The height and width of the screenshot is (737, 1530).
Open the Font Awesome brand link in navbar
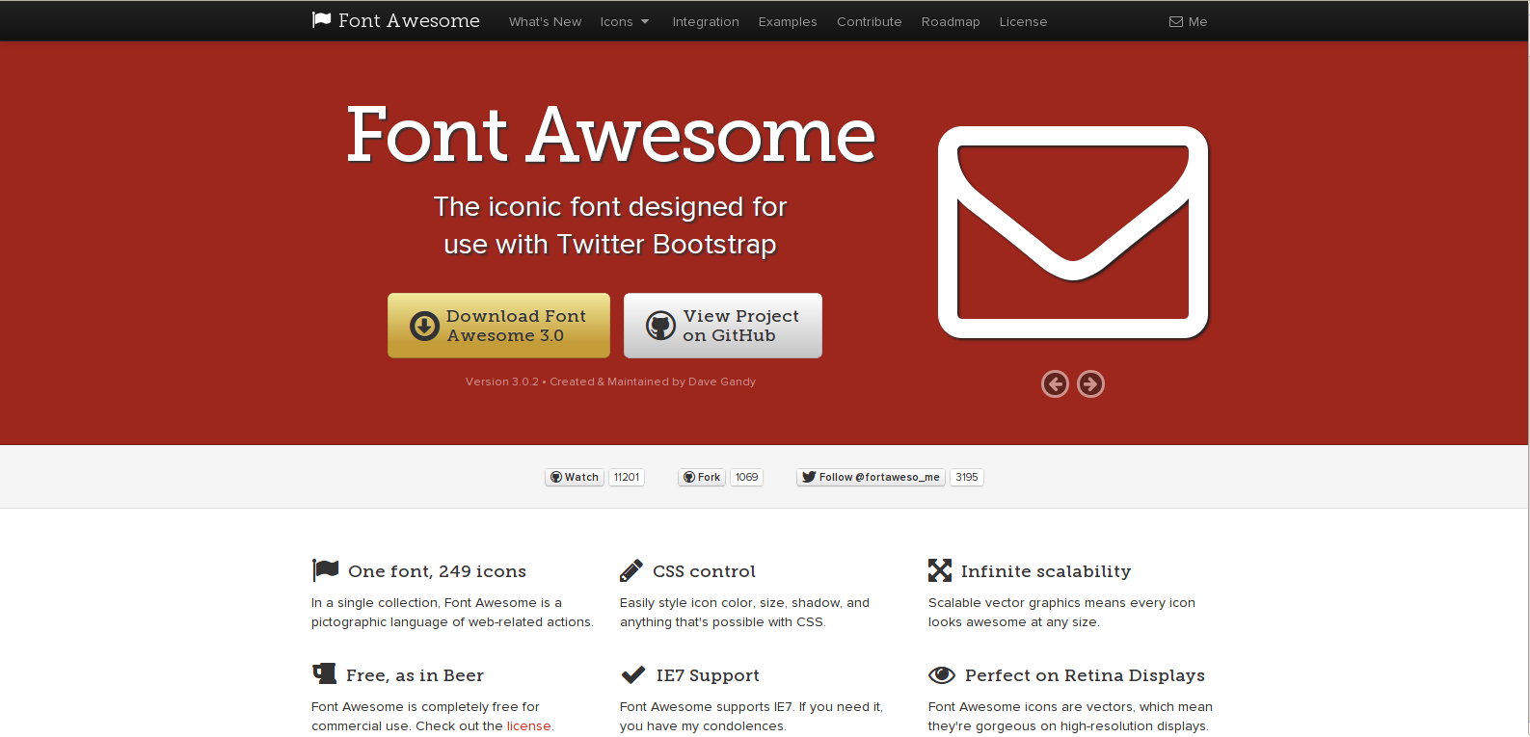pos(396,20)
